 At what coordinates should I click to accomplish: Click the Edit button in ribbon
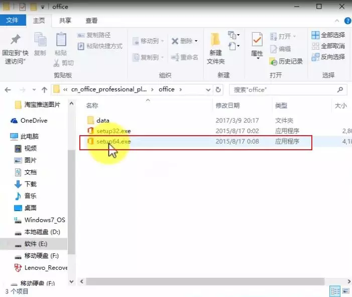coord(280,49)
